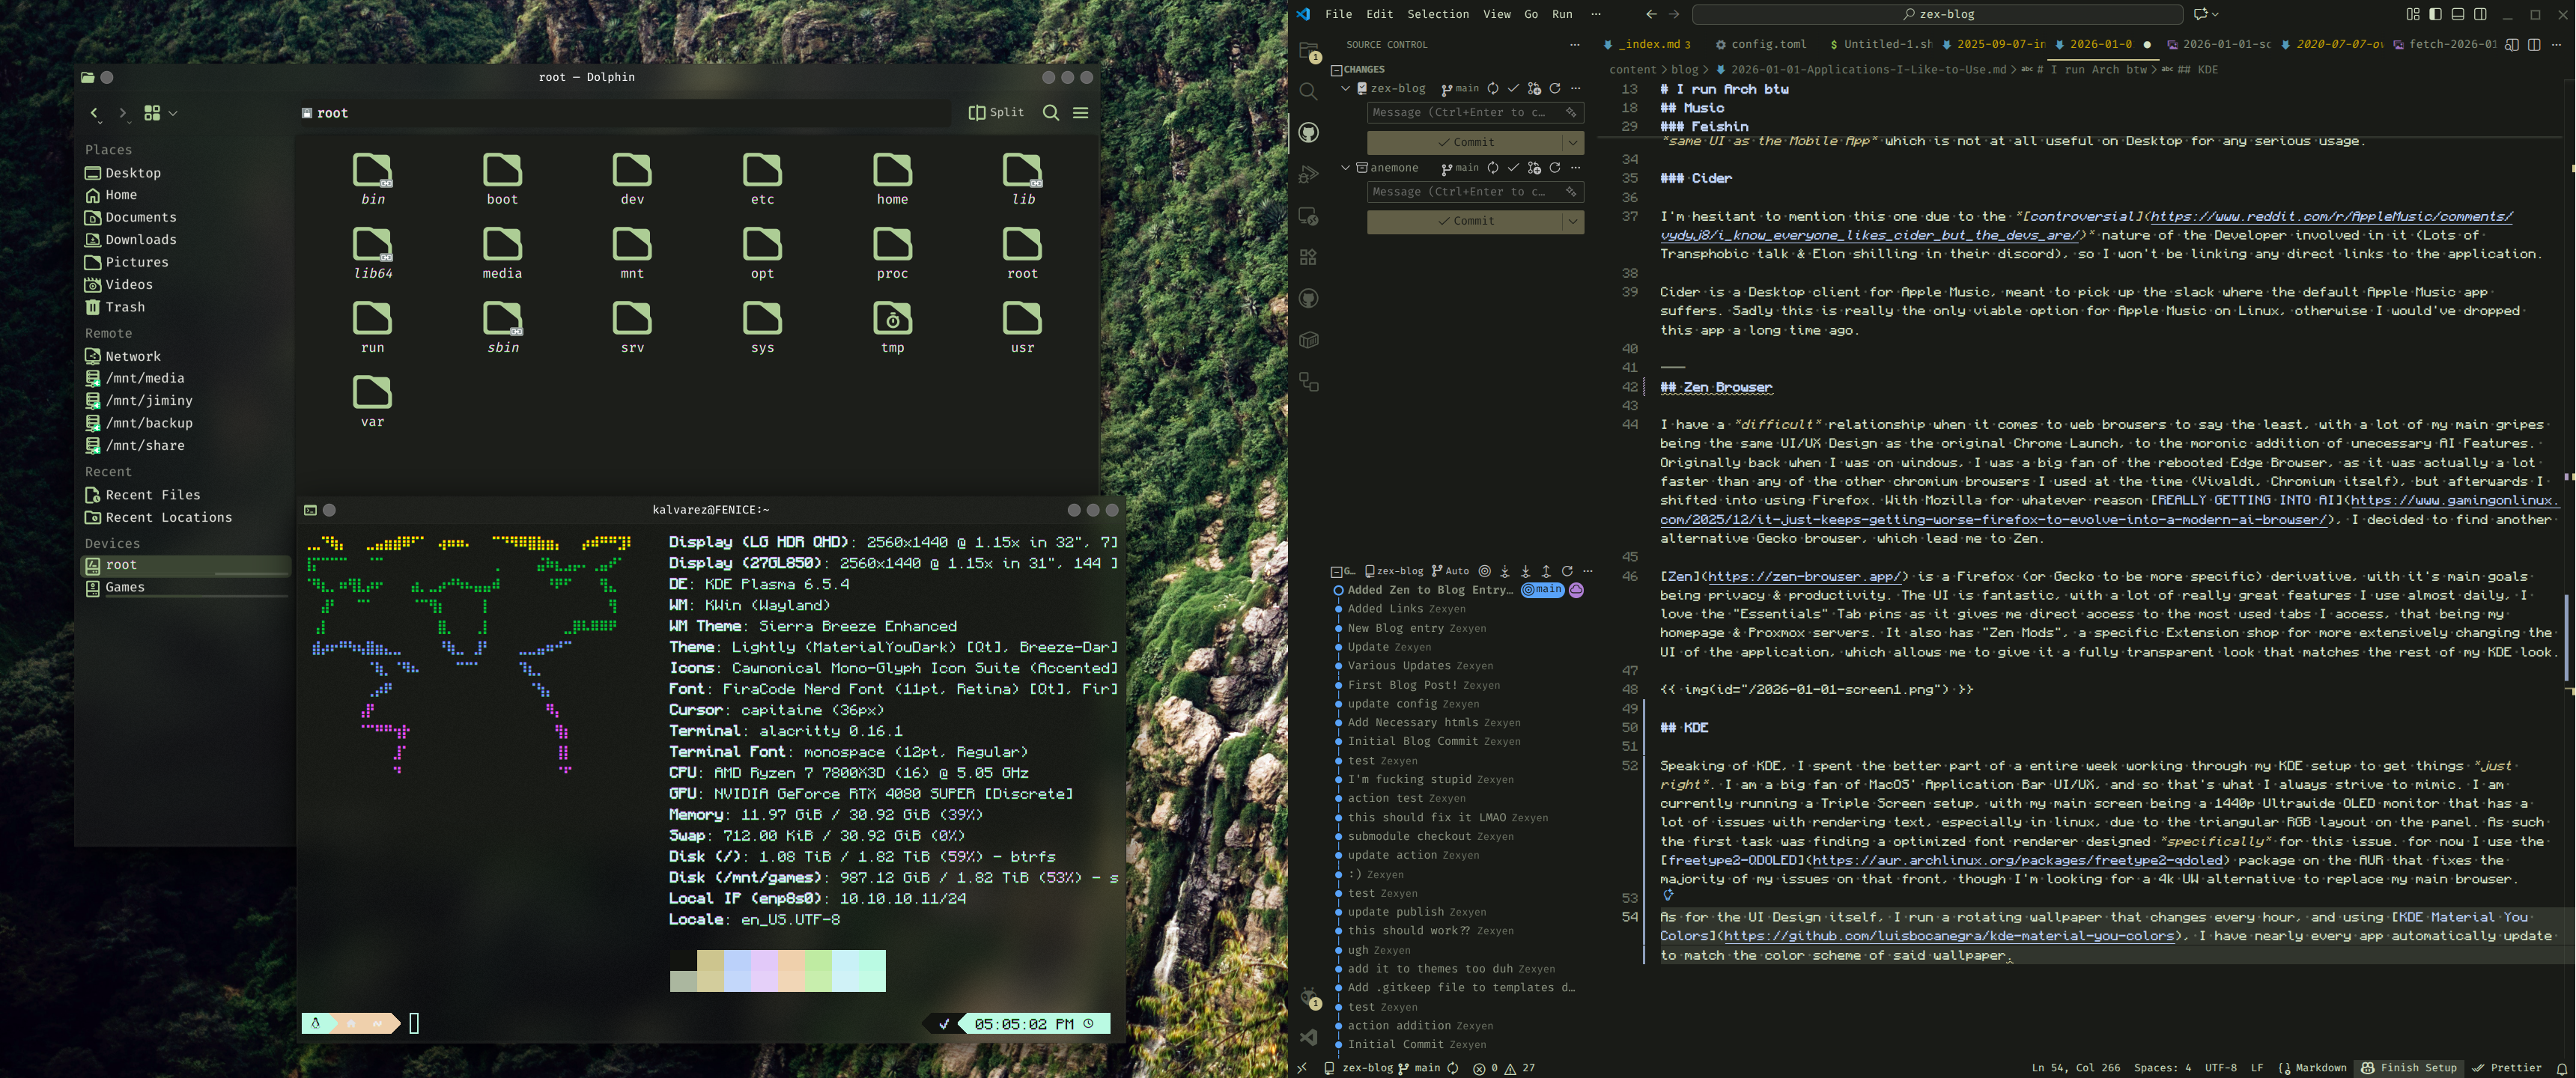Click the push icon in Graph header

(1546, 571)
